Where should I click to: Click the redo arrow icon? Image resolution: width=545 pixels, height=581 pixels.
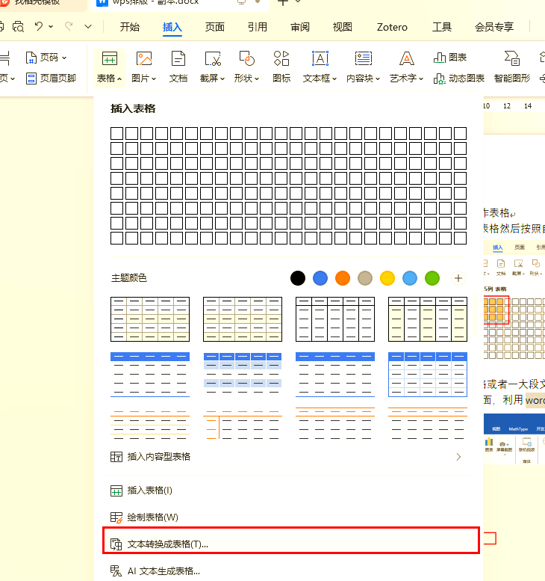point(69,27)
